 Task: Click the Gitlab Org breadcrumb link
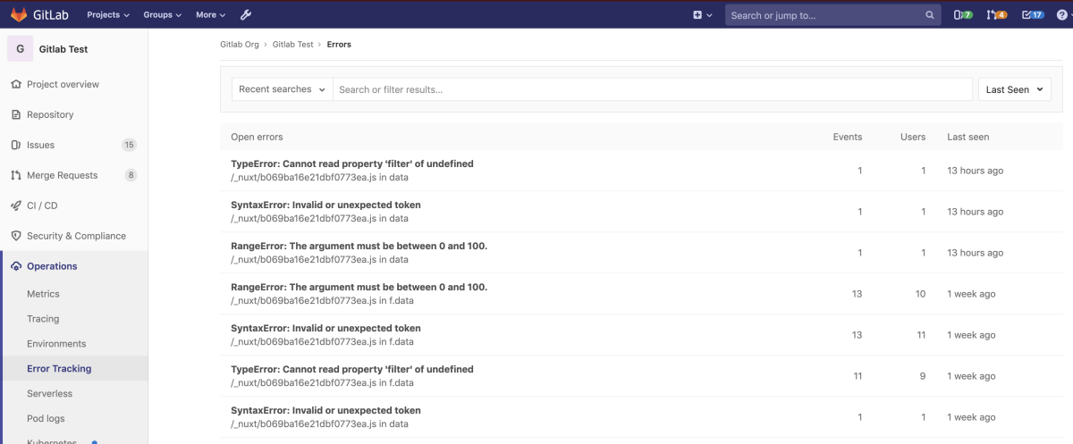coord(240,45)
